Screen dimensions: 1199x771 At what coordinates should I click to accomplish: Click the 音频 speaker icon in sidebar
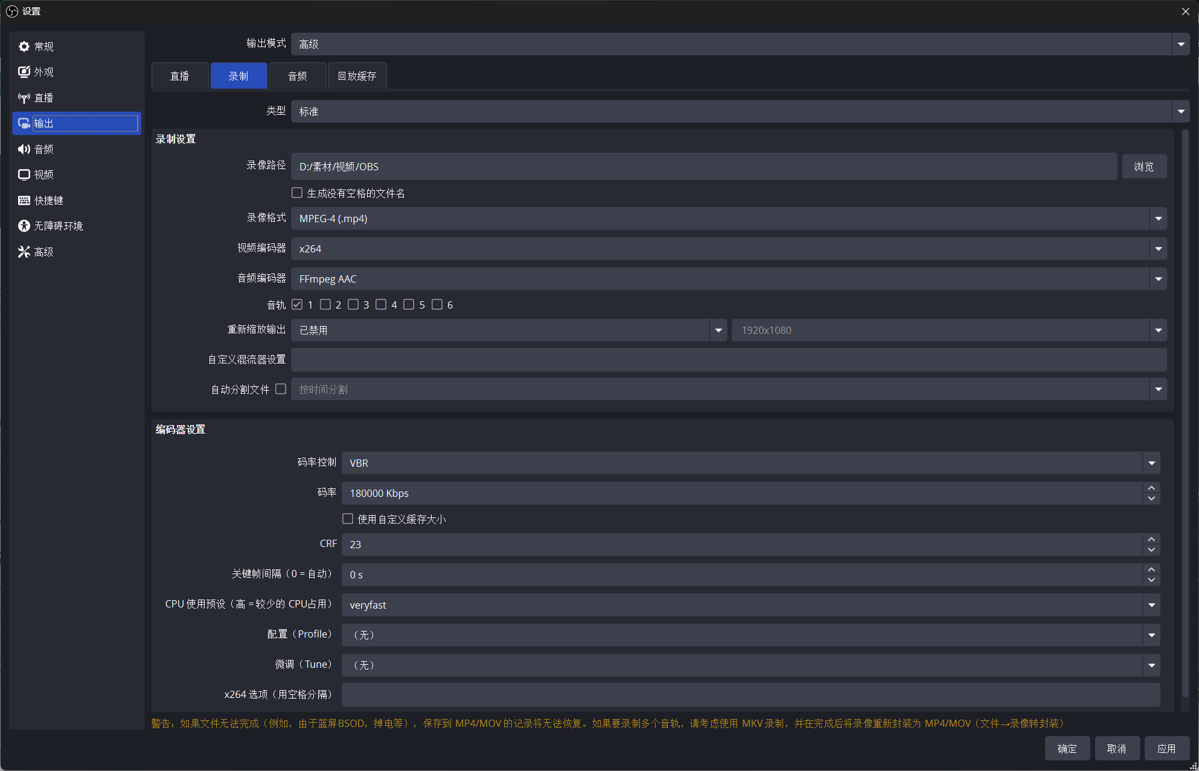(24, 149)
